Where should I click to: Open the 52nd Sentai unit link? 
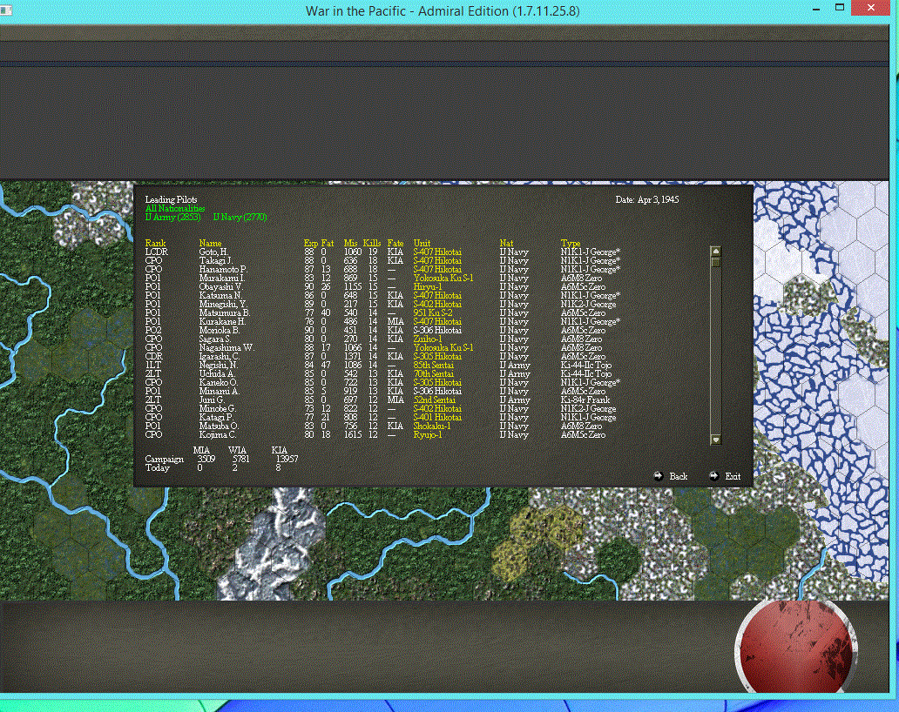point(434,400)
